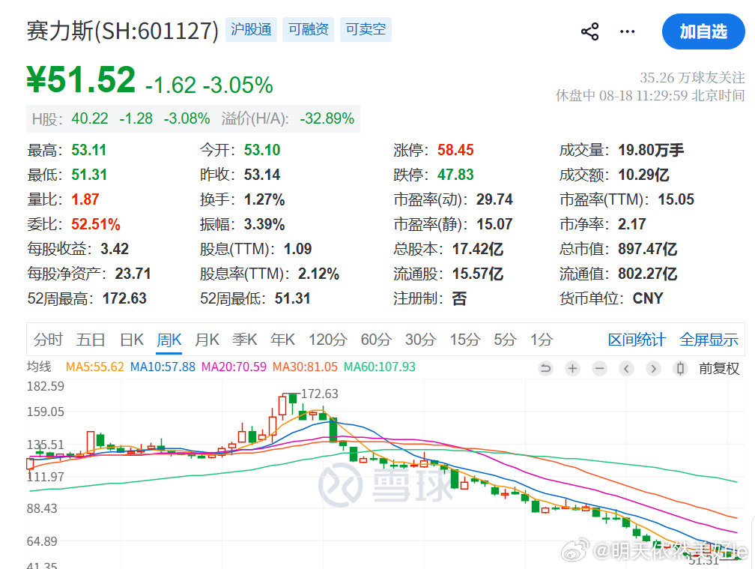Switch to the 120分 chart tab

point(328,340)
